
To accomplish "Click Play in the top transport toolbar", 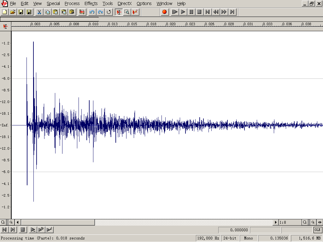I will (183, 12).
